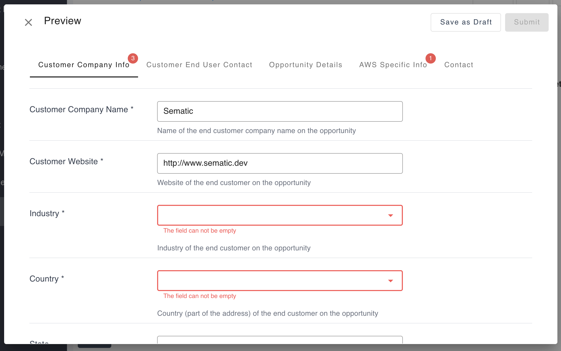Click the Country field's red dropdown arrow

point(390,281)
